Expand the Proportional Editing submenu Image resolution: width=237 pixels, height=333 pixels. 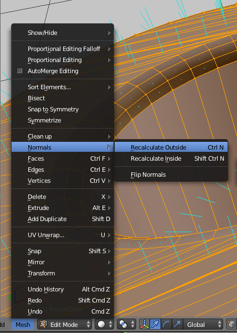[63, 60]
